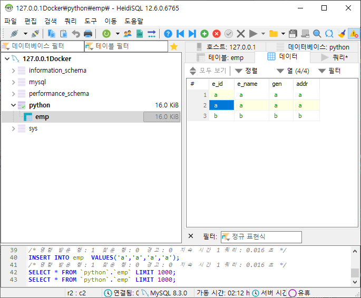Click the export CSV icon
The image size is (361, 298).
point(140,34)
